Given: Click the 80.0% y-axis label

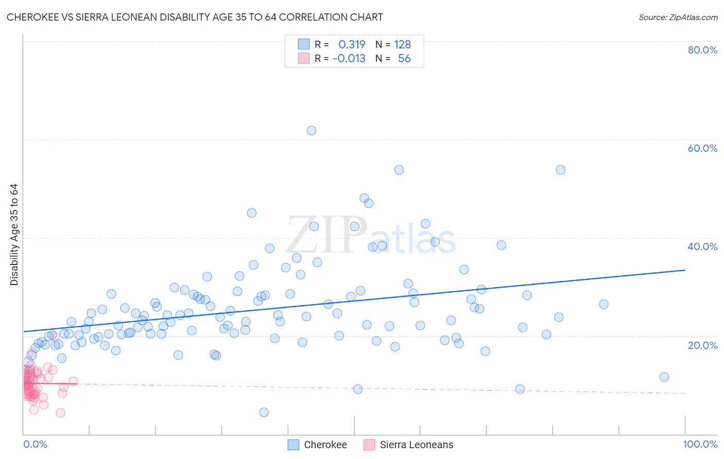Looking at the screenshot, I should 702,50.
